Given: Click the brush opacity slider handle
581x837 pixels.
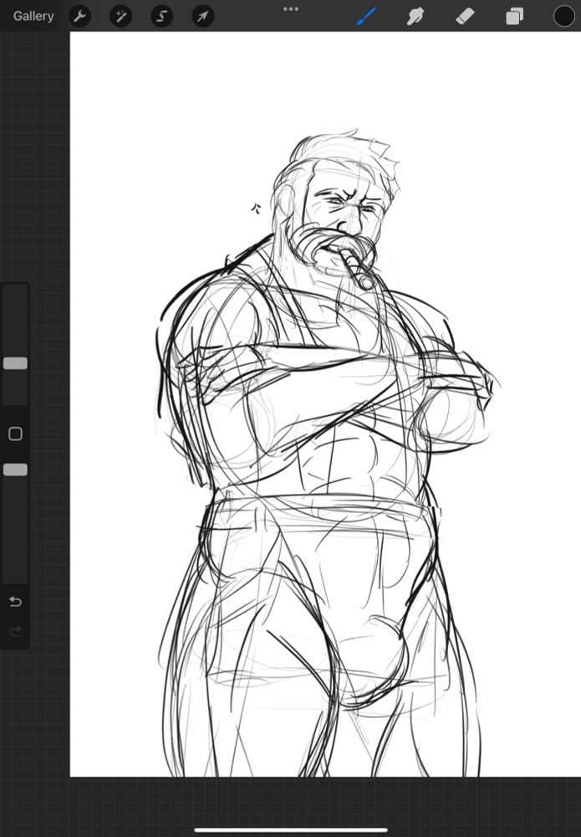Looking at the screenshot, I should pyautogui.click(x=15, y=470).
